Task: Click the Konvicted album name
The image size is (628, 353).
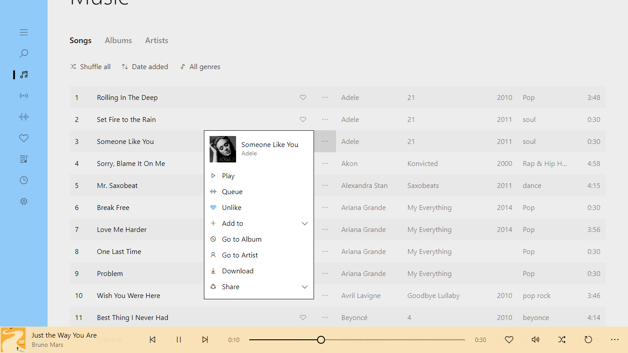Action: 422,163
